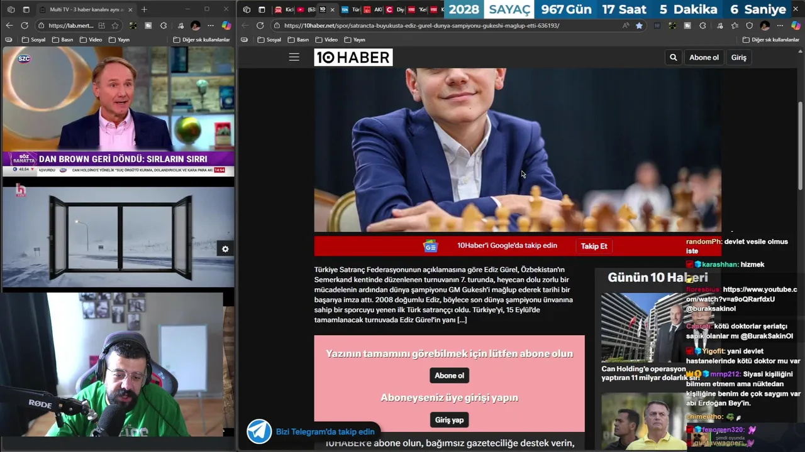Expand Video bookmark folder in 10Haber window

click(x=326, y=40)
